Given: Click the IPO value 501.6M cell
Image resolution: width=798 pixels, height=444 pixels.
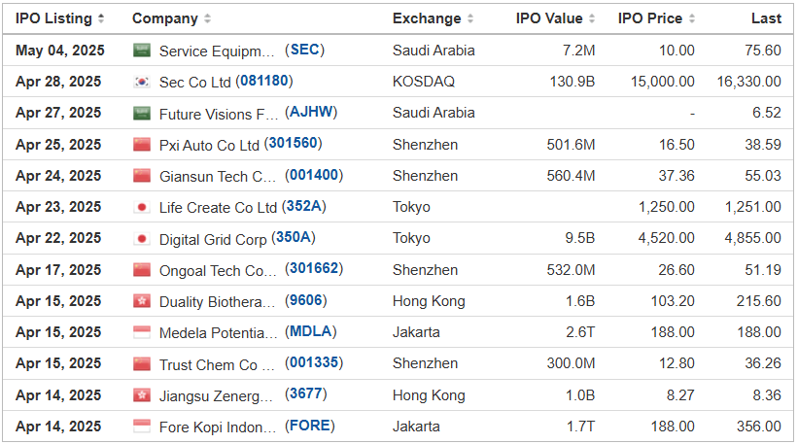Looking at the screenshot, I should (x=571, y=145).
